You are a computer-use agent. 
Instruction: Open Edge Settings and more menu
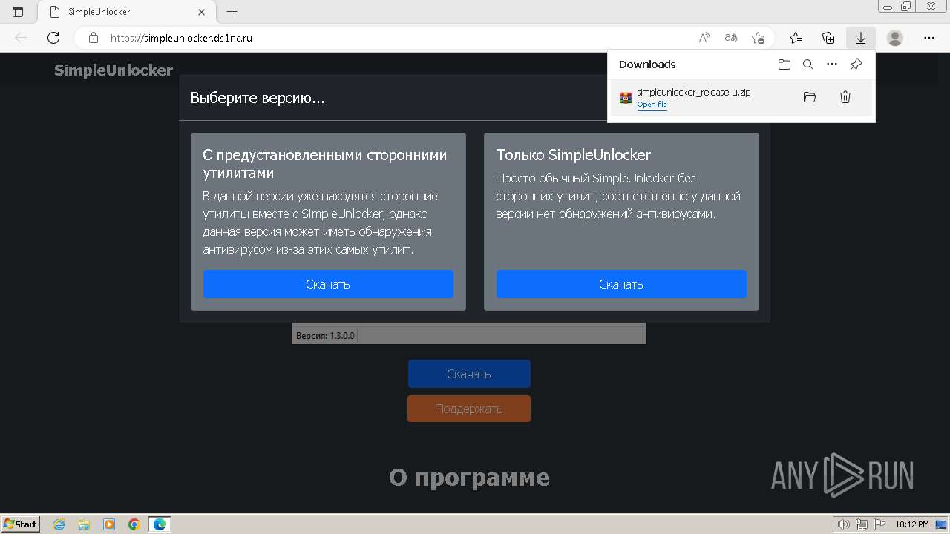929,38
